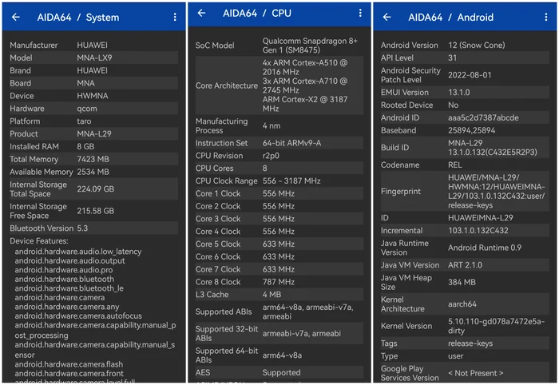
Task: Select Kernel Architecture value aarch64
Action: click(462, 304)
